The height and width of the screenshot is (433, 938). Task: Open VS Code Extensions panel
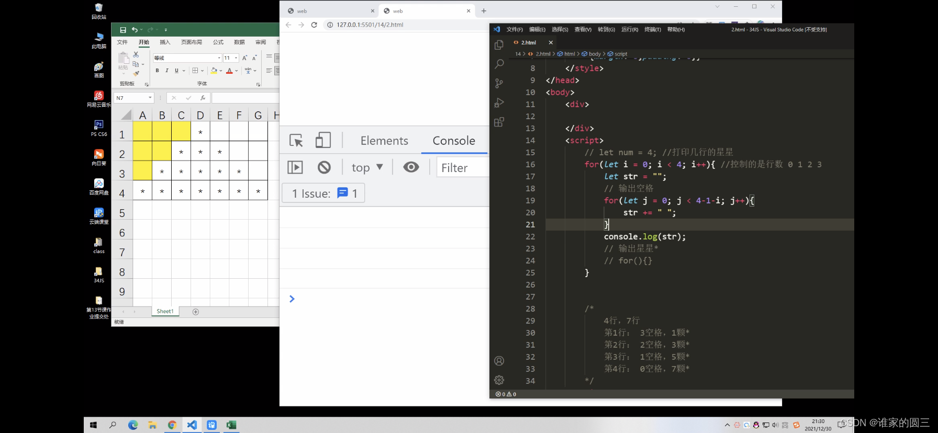(x=499, y=122)
